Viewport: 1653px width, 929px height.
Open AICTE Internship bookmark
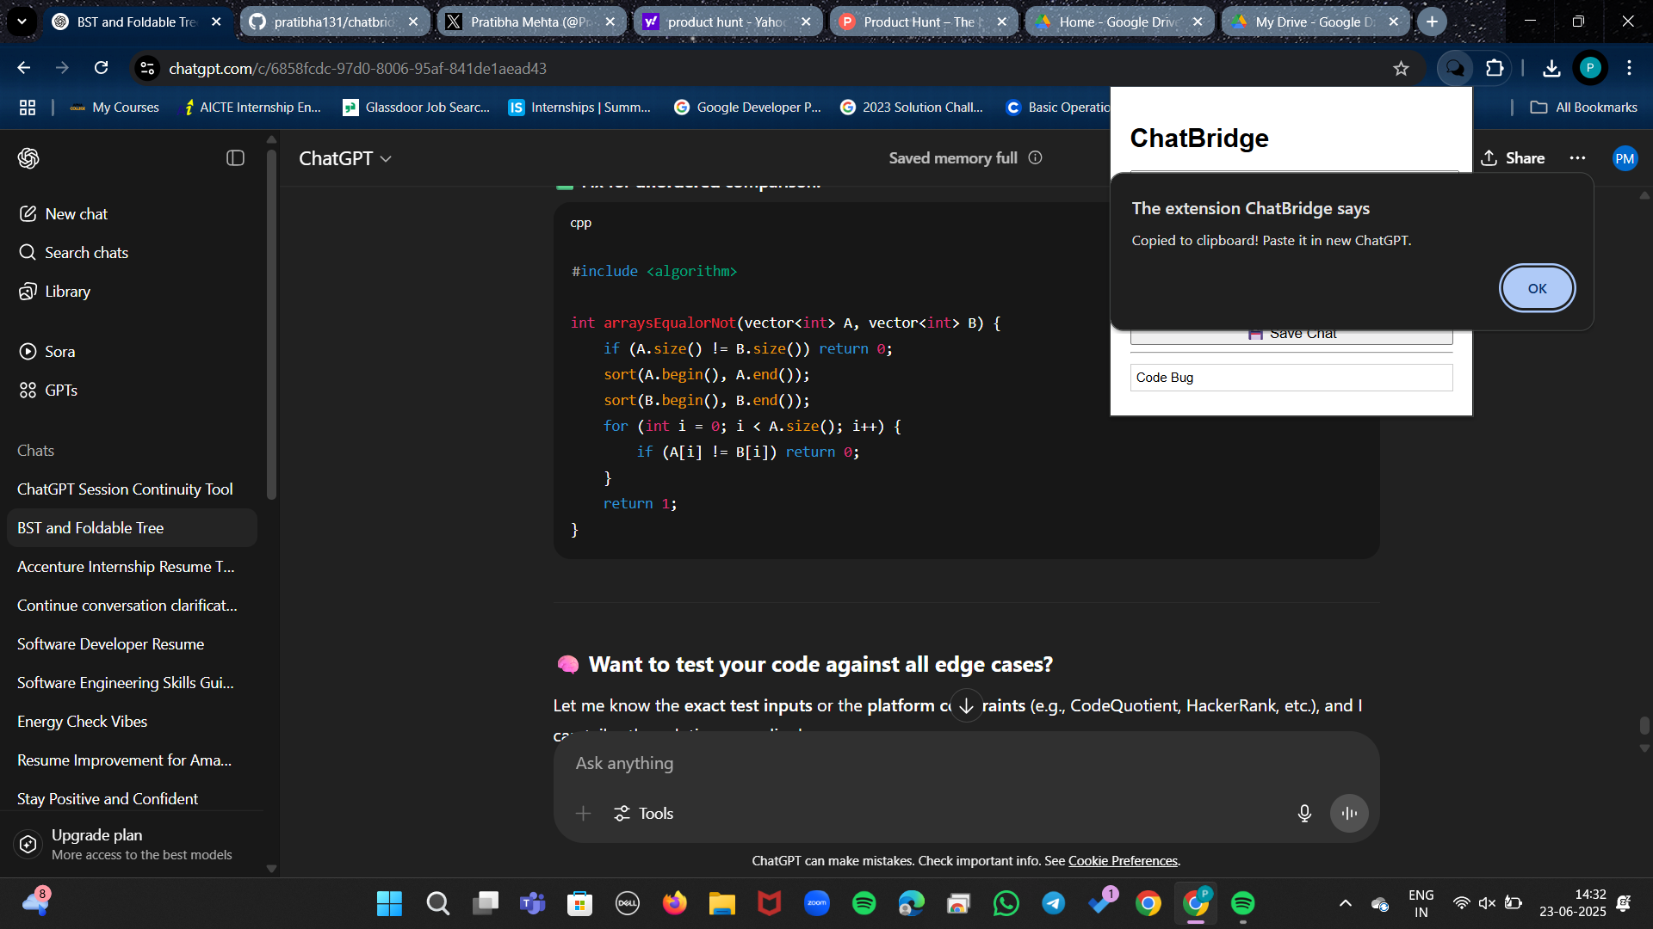(251, 108)
